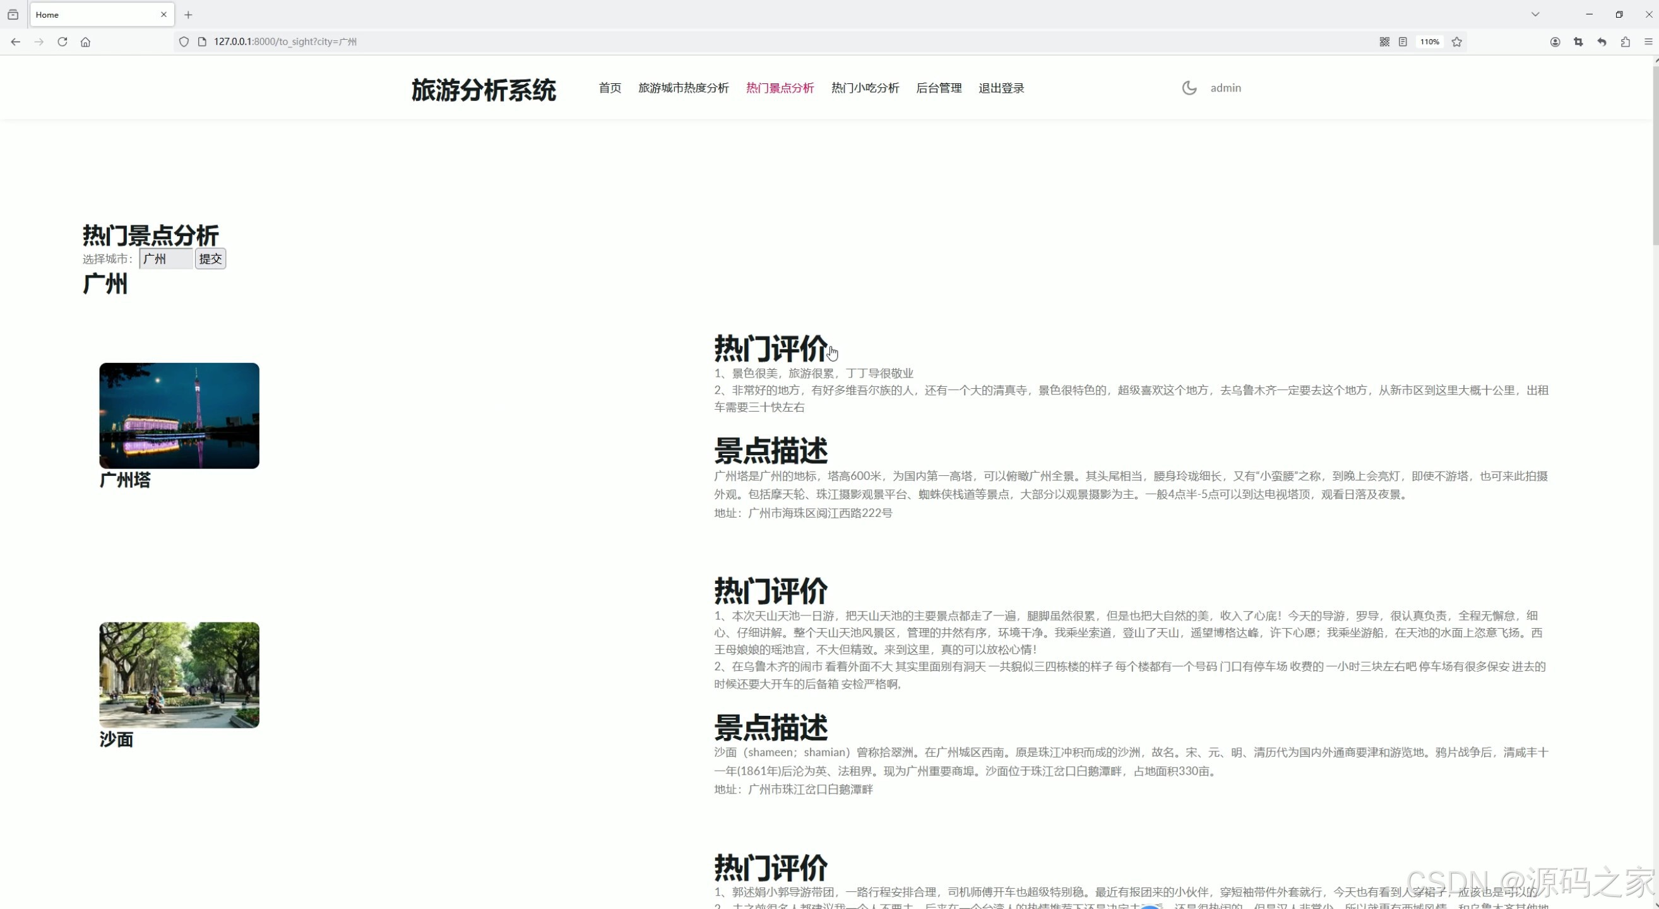This screenshot has height=909, width=1659.
Task: Click the 110% zoom level indicator
Action: (1429, 42)
